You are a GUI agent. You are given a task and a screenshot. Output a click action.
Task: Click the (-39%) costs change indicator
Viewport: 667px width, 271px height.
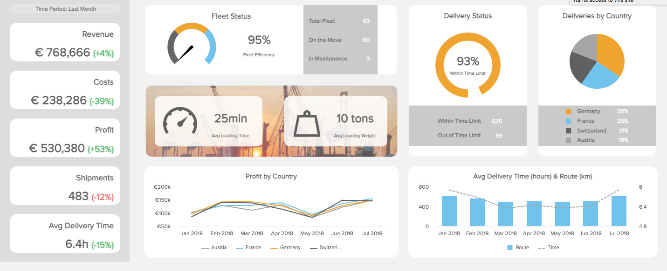(x=102, y=101)
